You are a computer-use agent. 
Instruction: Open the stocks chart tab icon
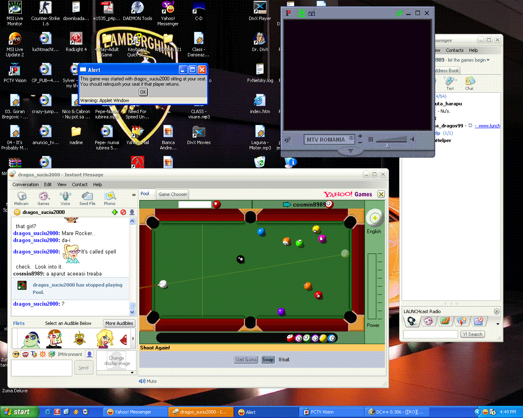point(445,321)
